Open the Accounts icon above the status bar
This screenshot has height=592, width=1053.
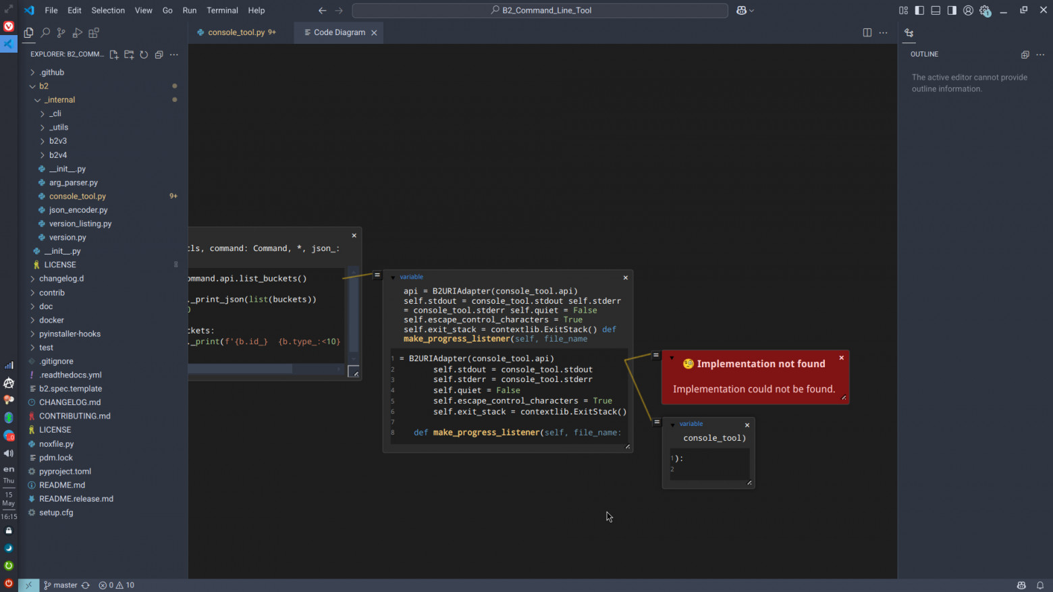point(968,10)
